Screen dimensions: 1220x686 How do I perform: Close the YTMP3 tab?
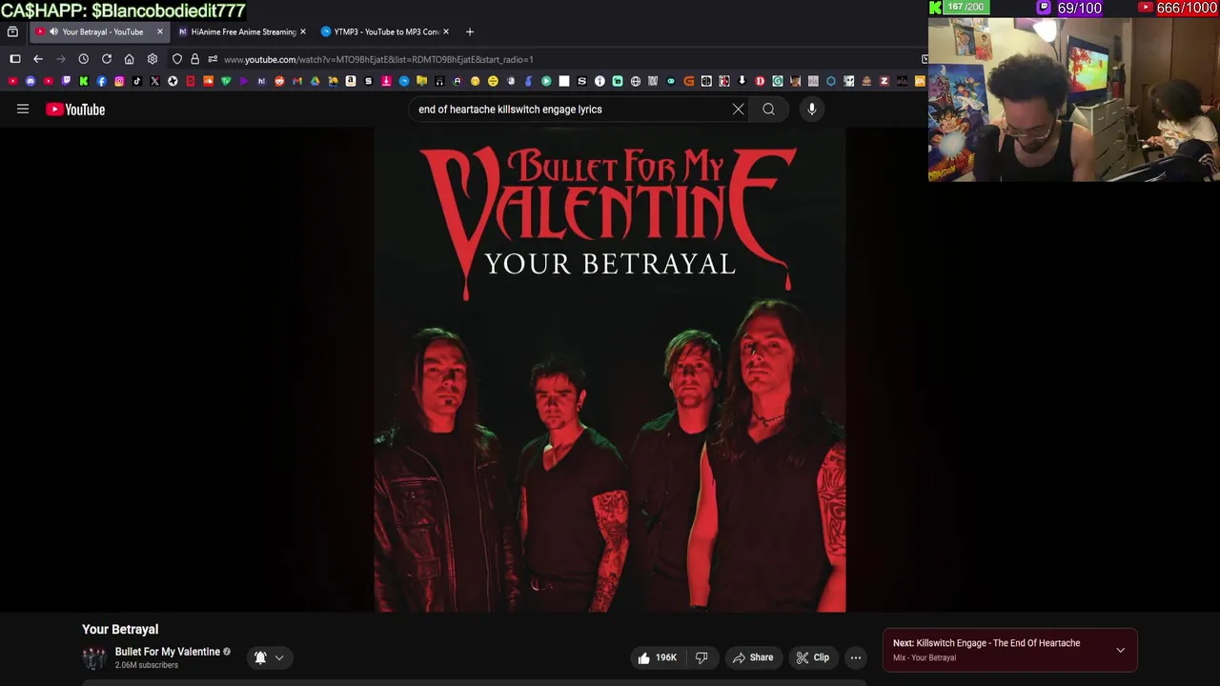click(x=445, y=31)
